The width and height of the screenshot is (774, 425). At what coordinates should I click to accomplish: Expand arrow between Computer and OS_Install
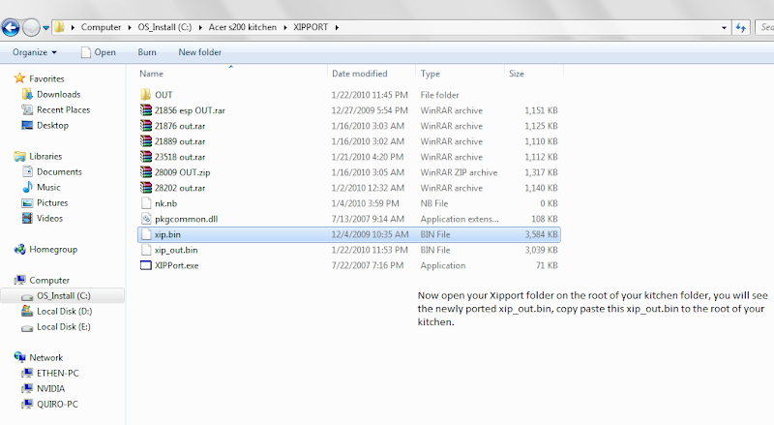(x=130, y=28)
